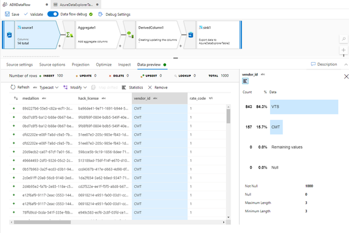Open the Optimize tab

click(104, 64)
